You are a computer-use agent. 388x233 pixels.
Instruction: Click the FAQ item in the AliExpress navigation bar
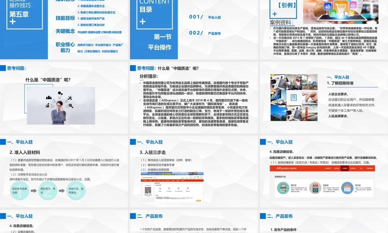tap(360, 168)
